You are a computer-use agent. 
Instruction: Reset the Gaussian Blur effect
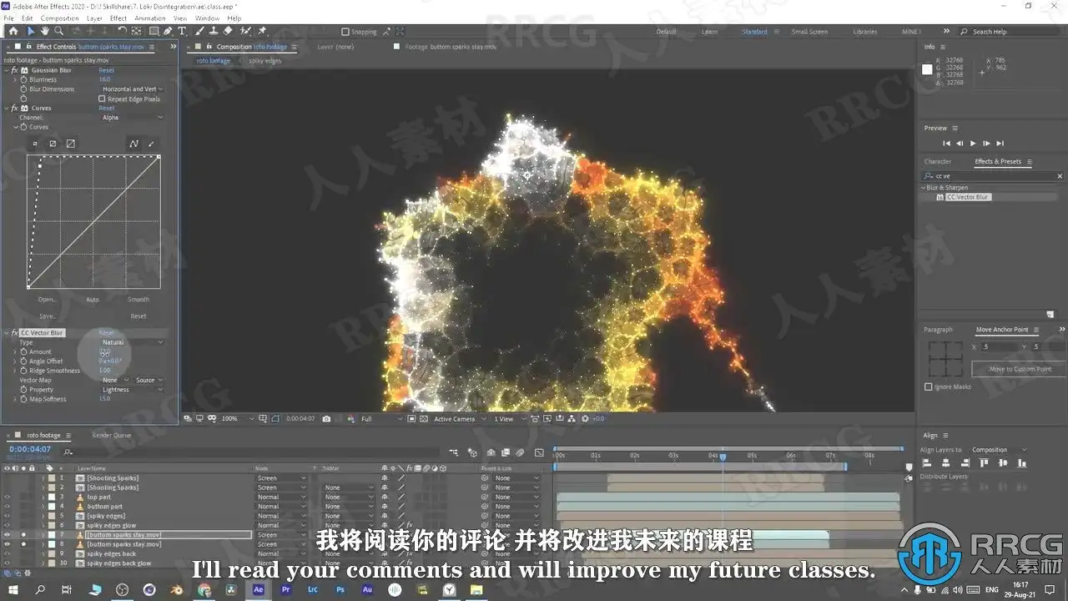pos(107,70)
